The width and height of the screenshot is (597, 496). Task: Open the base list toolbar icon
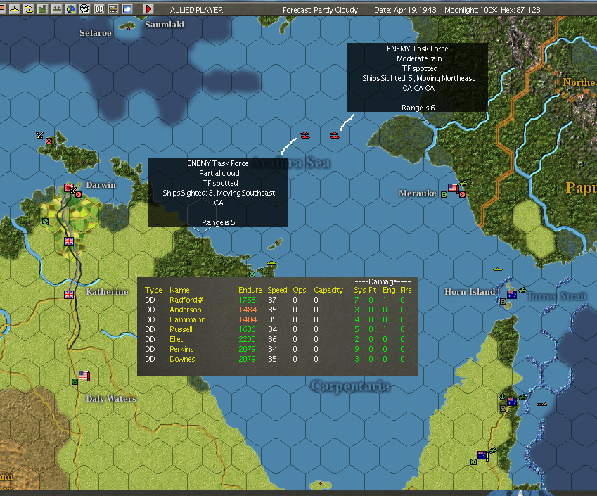coord(57,8)
